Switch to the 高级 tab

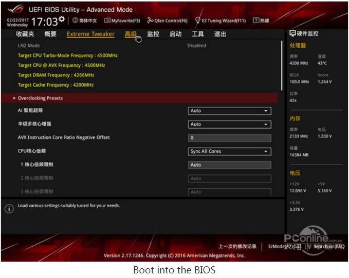[x=131, y=34]
